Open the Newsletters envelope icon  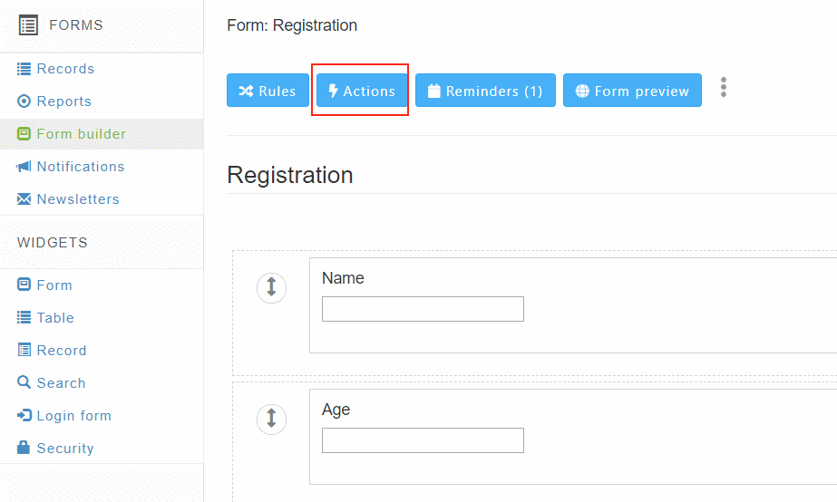(24, 199)
